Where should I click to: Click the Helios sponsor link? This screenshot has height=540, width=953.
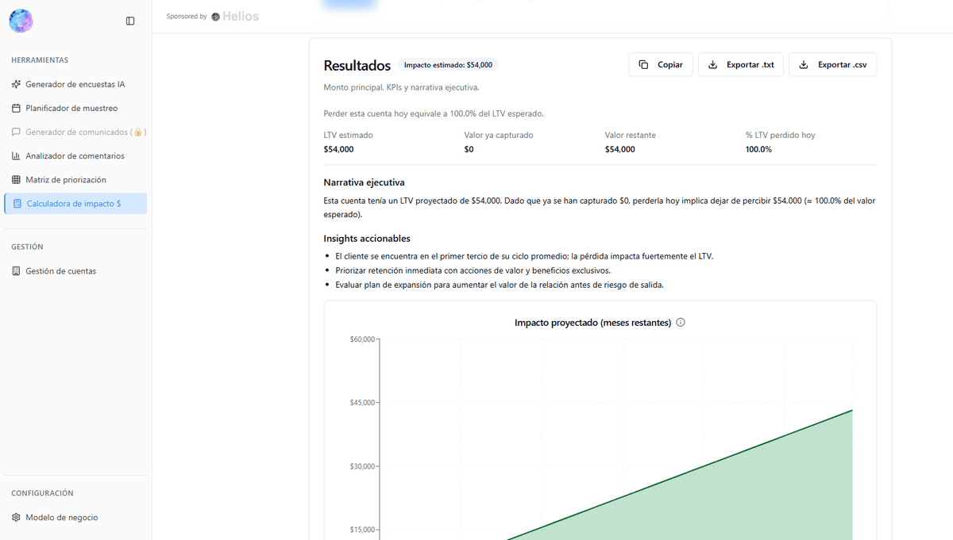235,17
